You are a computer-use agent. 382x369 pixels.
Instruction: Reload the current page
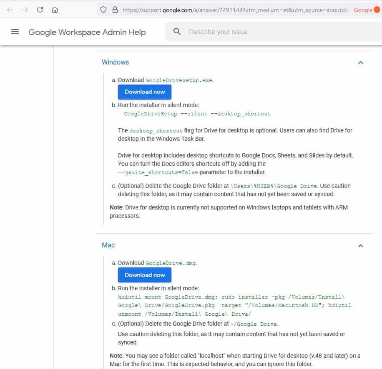[x=40, y=10]
